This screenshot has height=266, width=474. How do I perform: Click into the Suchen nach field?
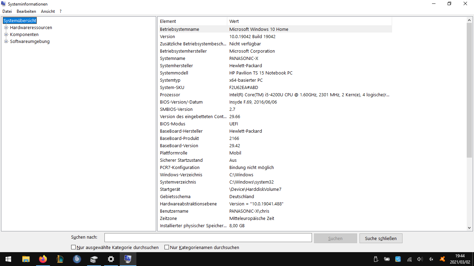pos(208,238)
